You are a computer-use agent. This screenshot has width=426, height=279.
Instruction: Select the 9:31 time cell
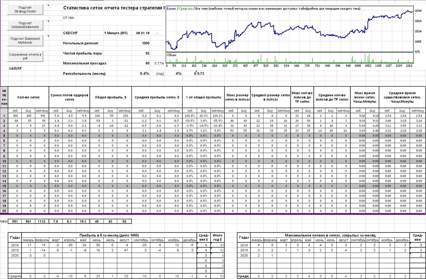[372, 121]
